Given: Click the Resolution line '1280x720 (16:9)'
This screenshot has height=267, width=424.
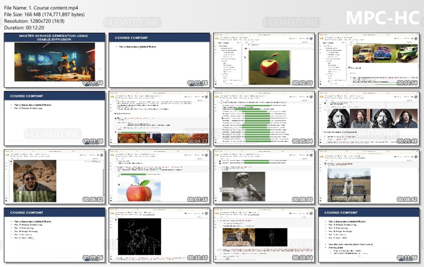Looking at the screenshot, I should [34, 21].
